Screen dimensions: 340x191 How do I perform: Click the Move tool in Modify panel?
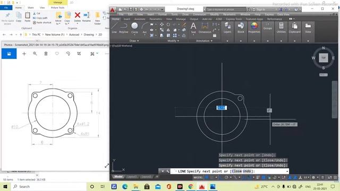tap(161, 24)
